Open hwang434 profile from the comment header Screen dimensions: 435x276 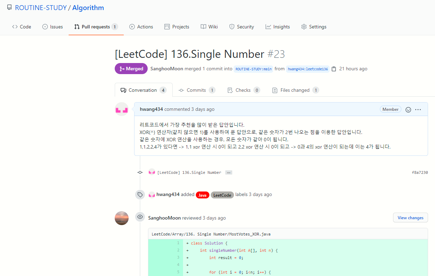coord(151,109)
